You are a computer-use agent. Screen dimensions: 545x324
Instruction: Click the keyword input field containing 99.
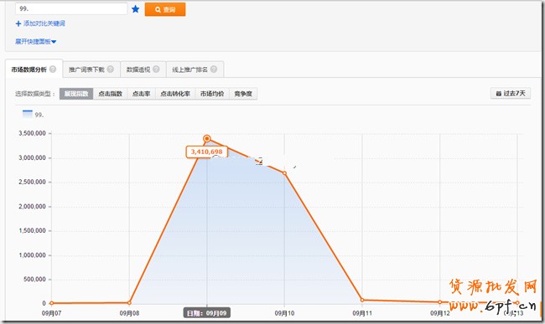coord(71,8)
